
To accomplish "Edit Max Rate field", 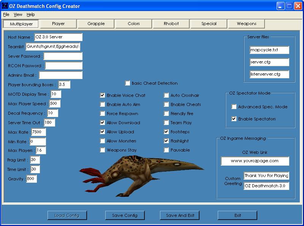I will 39,132.
